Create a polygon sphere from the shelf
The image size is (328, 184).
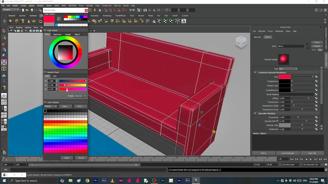(x=11, y=21)
